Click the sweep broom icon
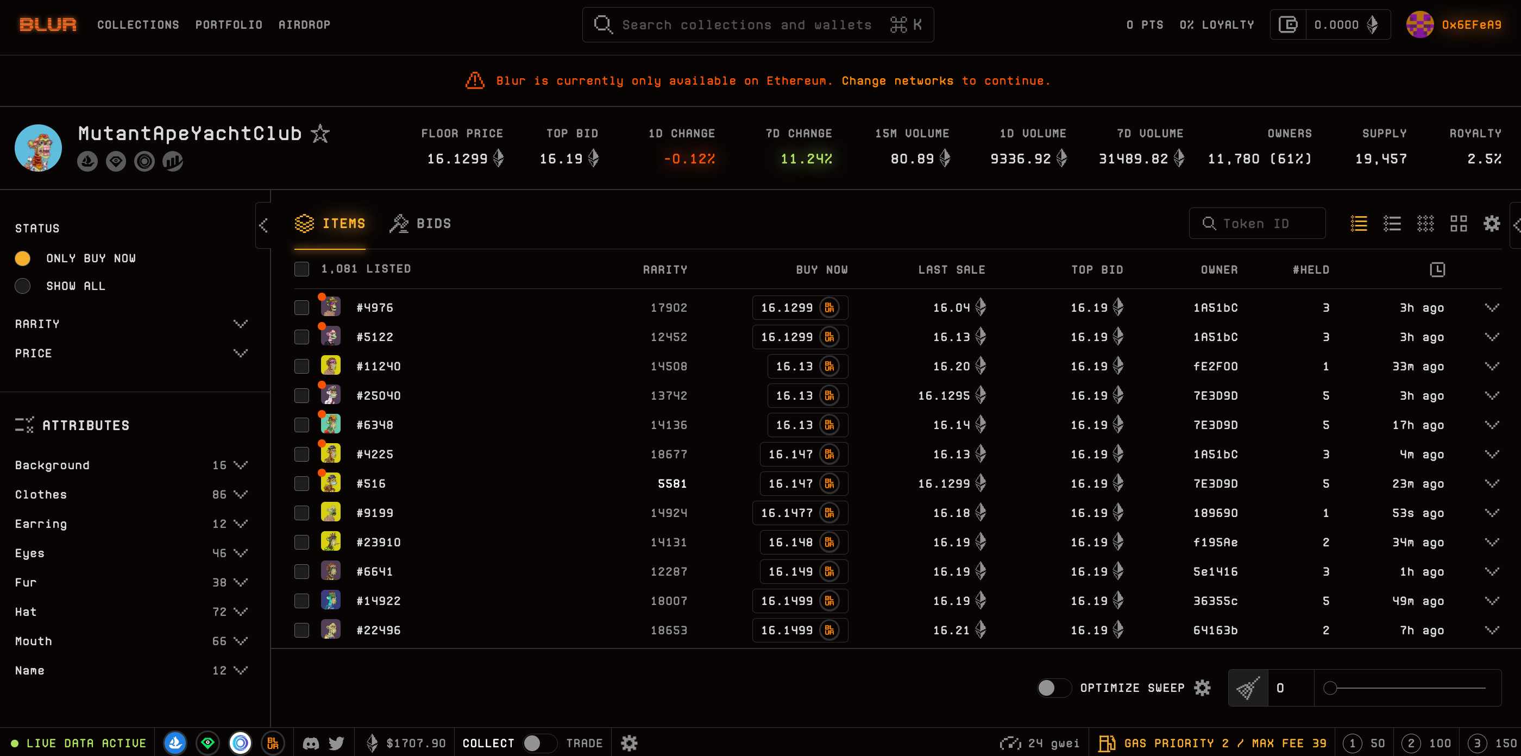1521x756 pixels. tap(1248, 688)
